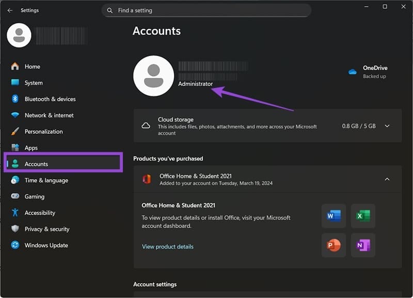Image resolution: width=413 pixels, height=298 pixels.
Task: Click inside the Find a setting search box
Action: 206,10
